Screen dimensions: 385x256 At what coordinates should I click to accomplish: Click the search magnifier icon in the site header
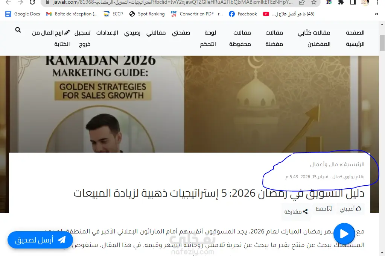pyautogui.click(x=18, y=30)
